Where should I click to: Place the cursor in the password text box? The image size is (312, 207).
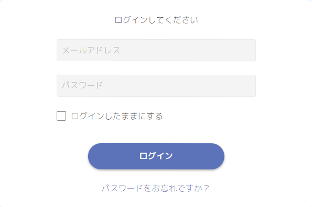[156, 86]
